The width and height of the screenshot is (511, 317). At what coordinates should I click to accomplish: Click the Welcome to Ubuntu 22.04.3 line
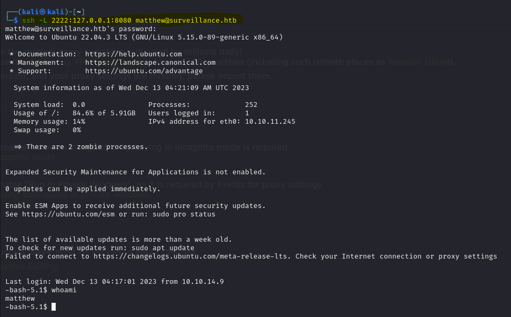pos(144,37)
